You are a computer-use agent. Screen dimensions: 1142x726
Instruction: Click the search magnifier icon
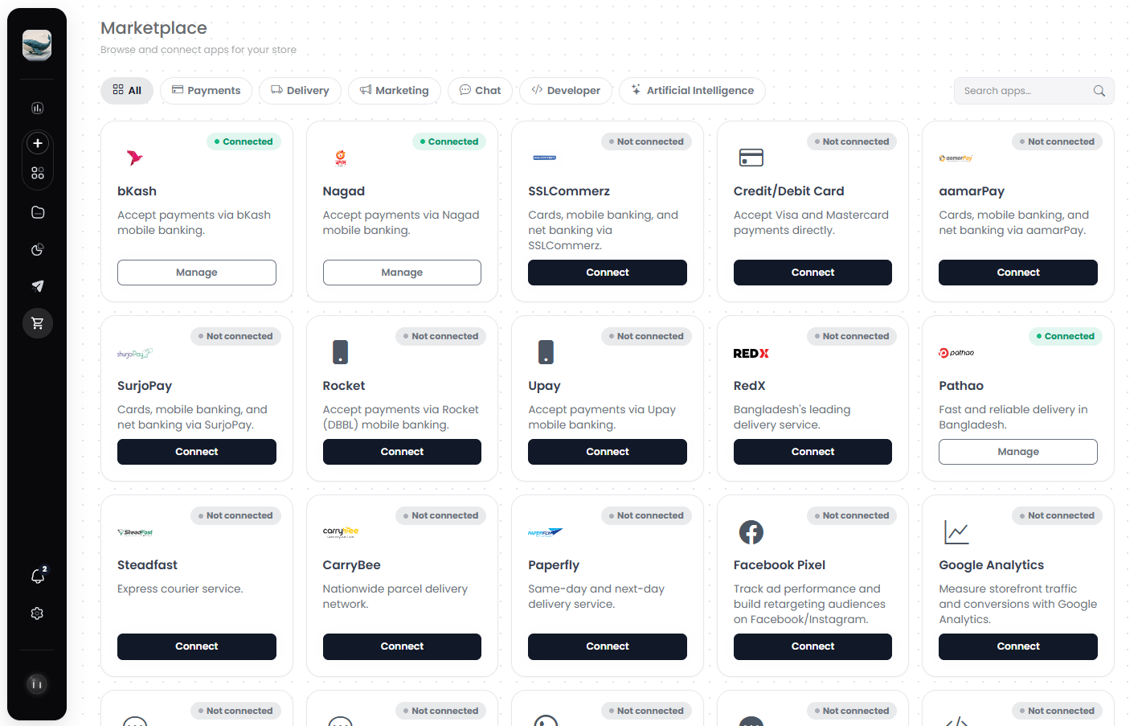[1099, 91]
